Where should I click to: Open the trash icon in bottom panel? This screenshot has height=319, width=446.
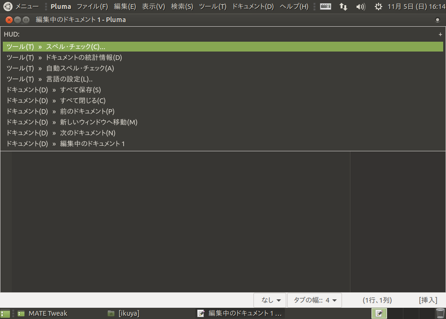440,313
